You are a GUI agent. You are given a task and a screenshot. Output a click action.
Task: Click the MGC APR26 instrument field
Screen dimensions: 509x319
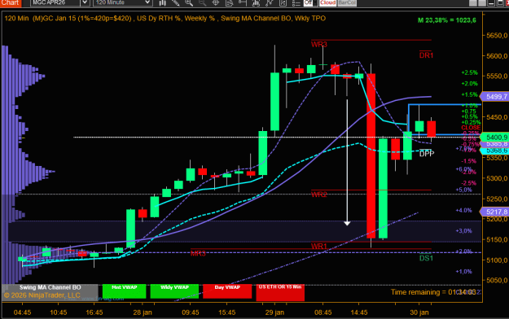(55, 2)
